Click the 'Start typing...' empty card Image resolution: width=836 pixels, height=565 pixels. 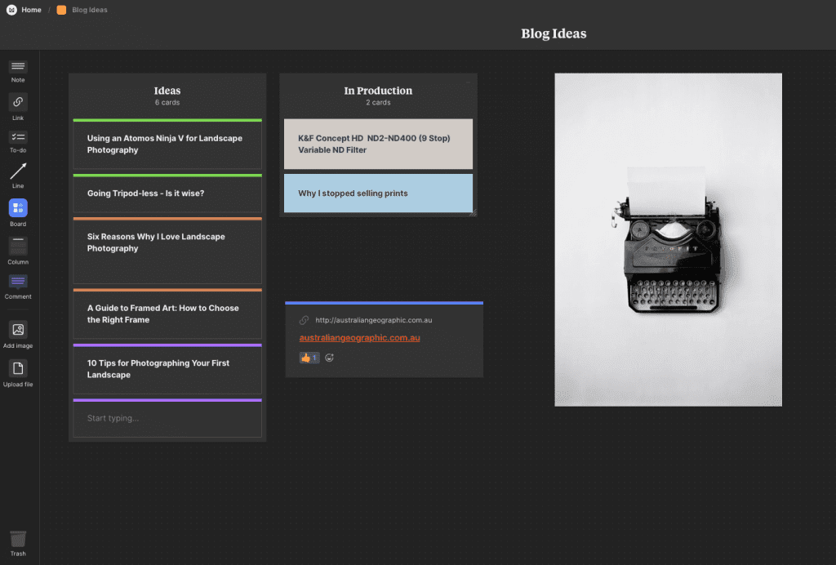coord(167,419)
